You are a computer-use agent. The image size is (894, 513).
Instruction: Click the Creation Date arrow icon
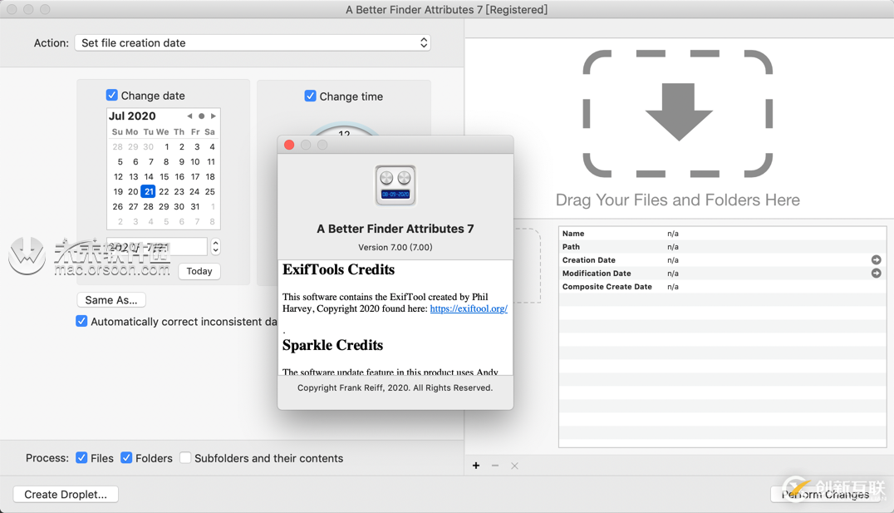click(x=877, y=259)
